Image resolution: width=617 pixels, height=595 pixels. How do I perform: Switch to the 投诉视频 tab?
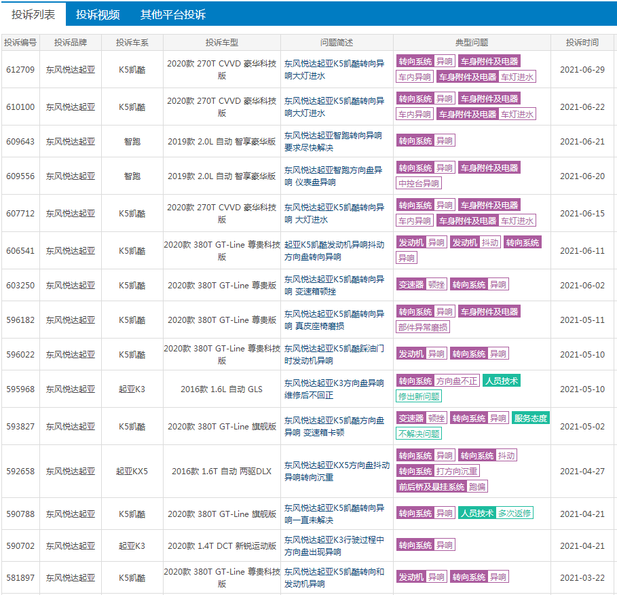coord(98,14)
